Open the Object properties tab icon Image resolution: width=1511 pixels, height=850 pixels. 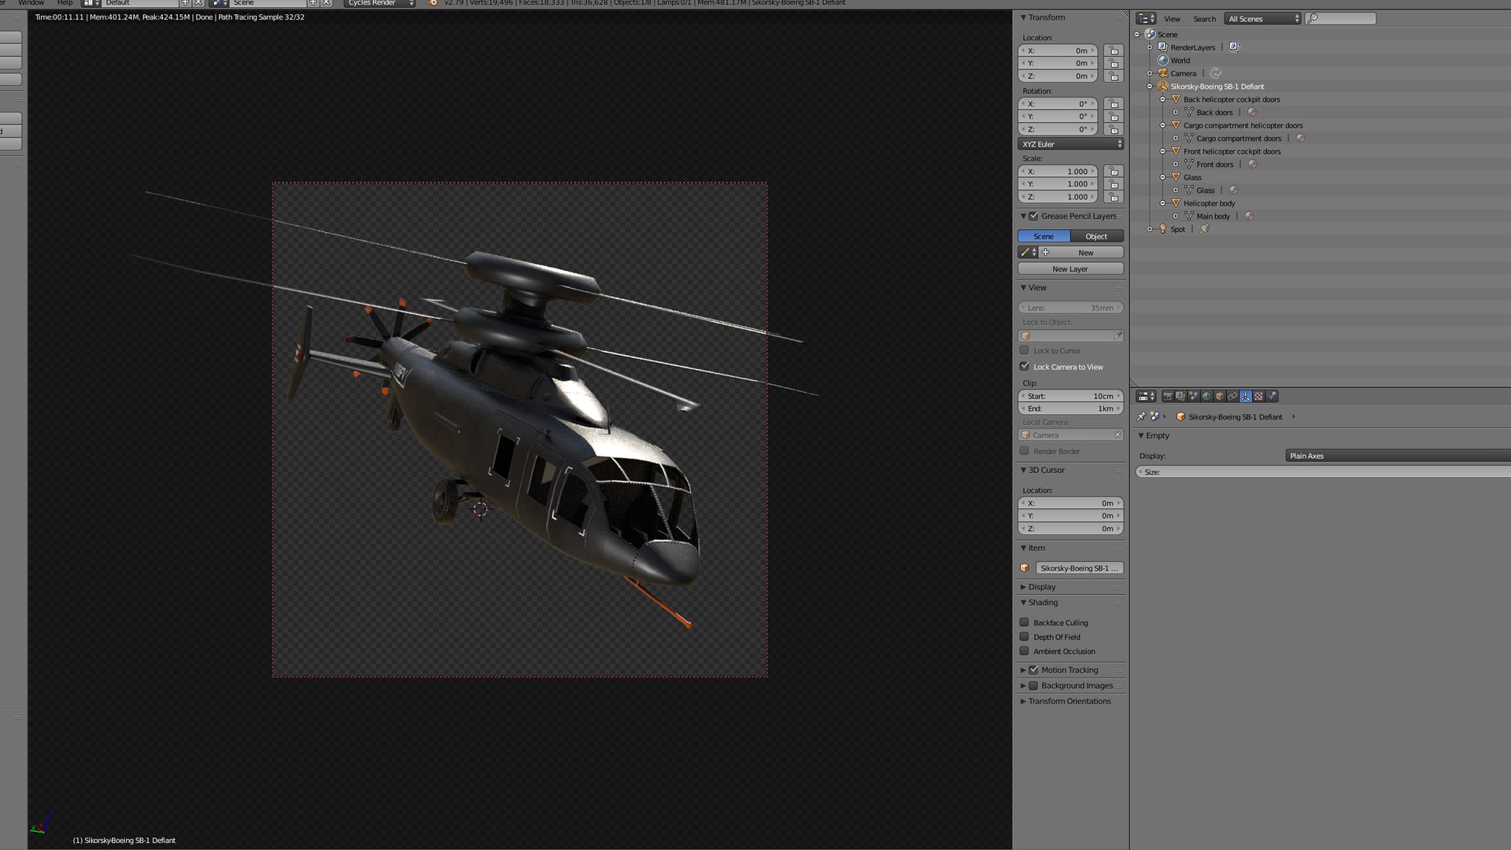click(x=1220, y=396)
